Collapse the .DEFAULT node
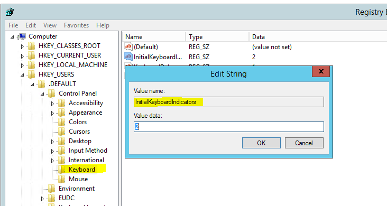The image size is (387, 206). tap(32, 85)
